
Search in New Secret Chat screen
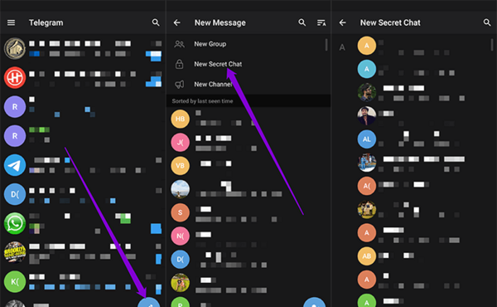coord(487,22)
